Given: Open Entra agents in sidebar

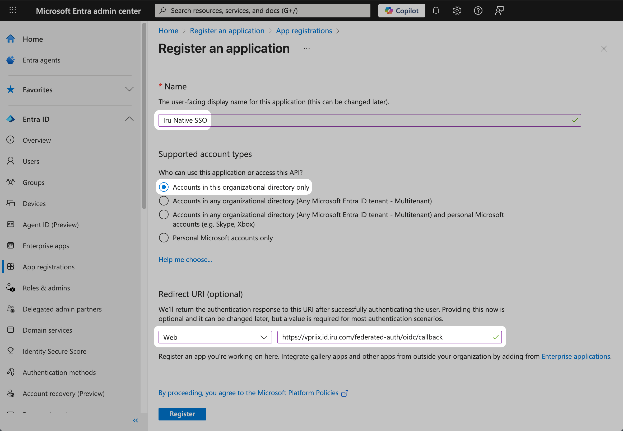Looking at the screenshot, I should (41, 60).
